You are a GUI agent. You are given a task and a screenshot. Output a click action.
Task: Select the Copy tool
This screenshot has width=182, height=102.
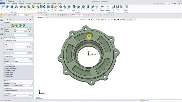(x=117, y=7)
